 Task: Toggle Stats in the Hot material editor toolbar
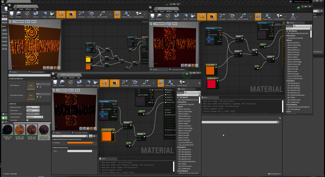click(x=258, y=17)
